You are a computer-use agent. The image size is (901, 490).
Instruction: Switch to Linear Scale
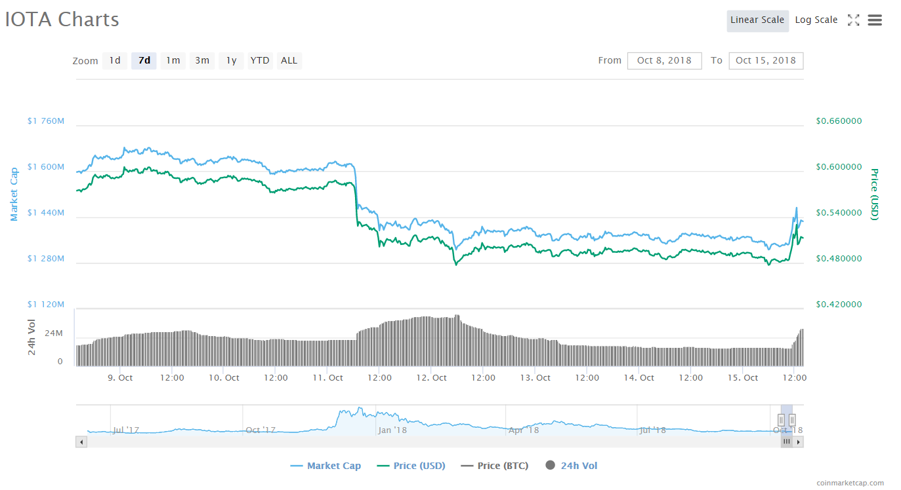757,20
